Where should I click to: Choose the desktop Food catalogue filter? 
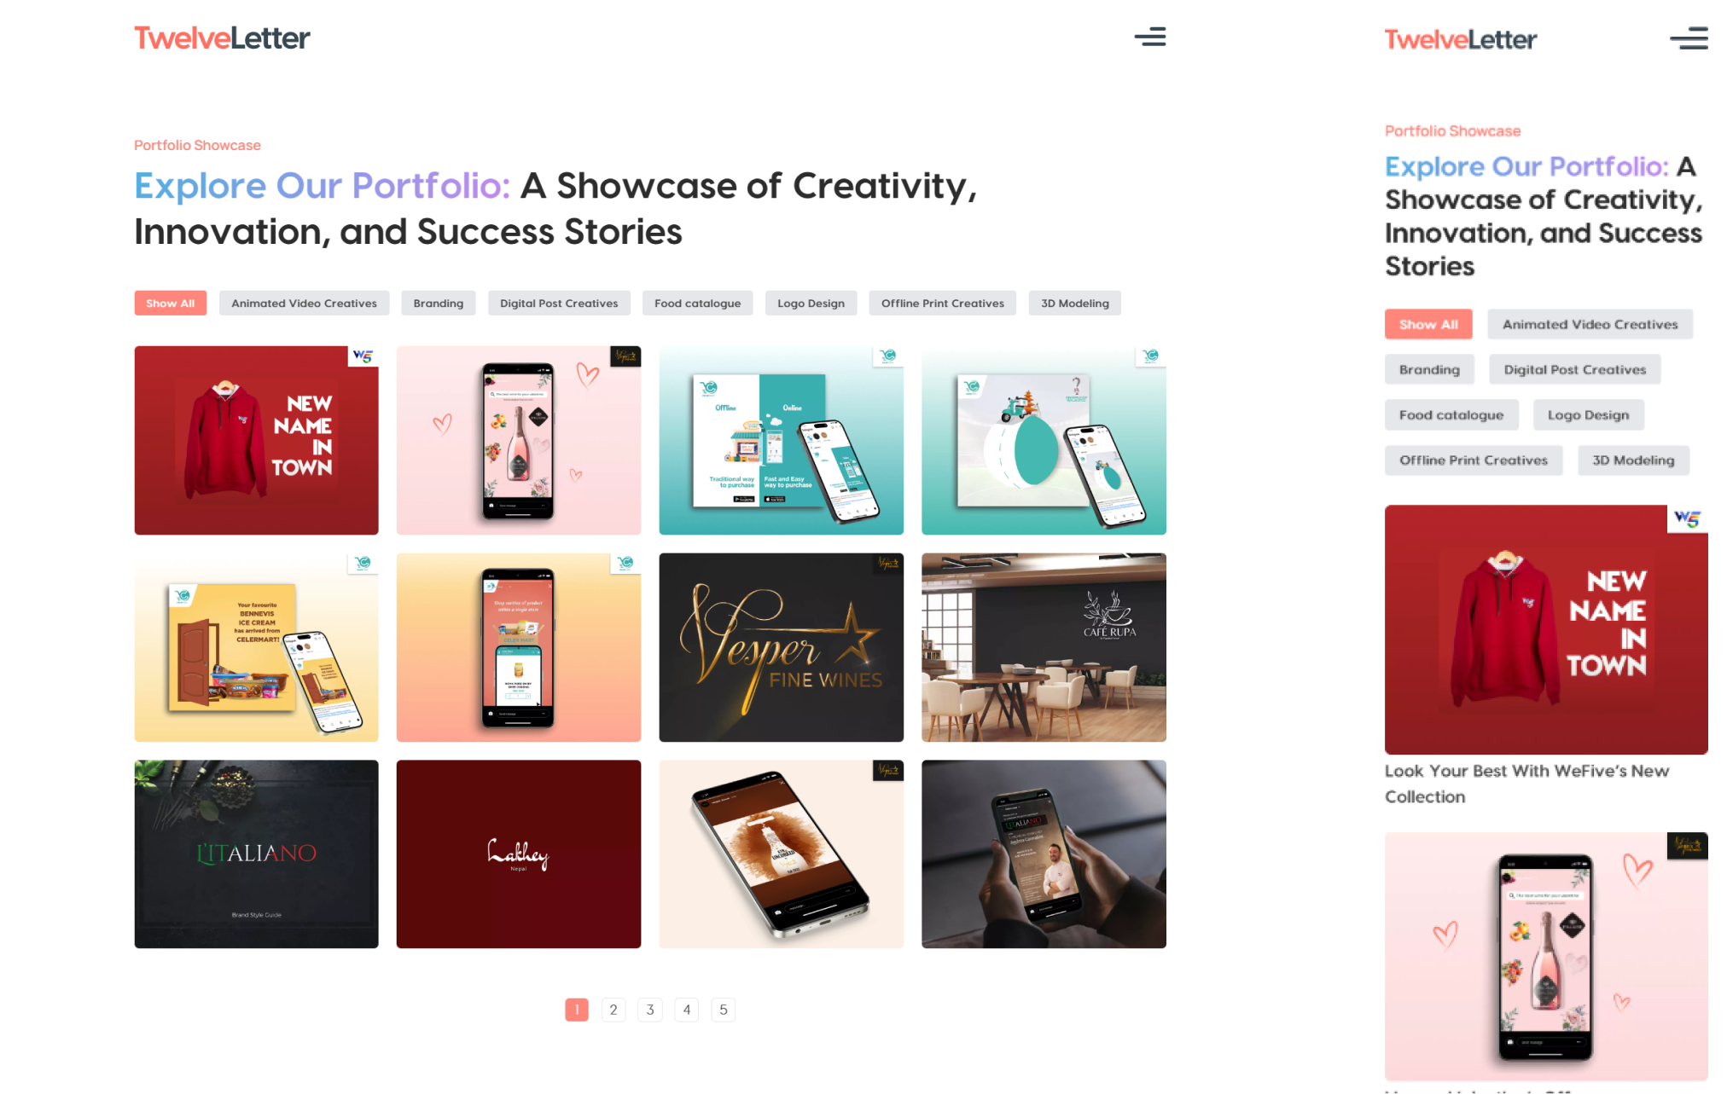697,303
